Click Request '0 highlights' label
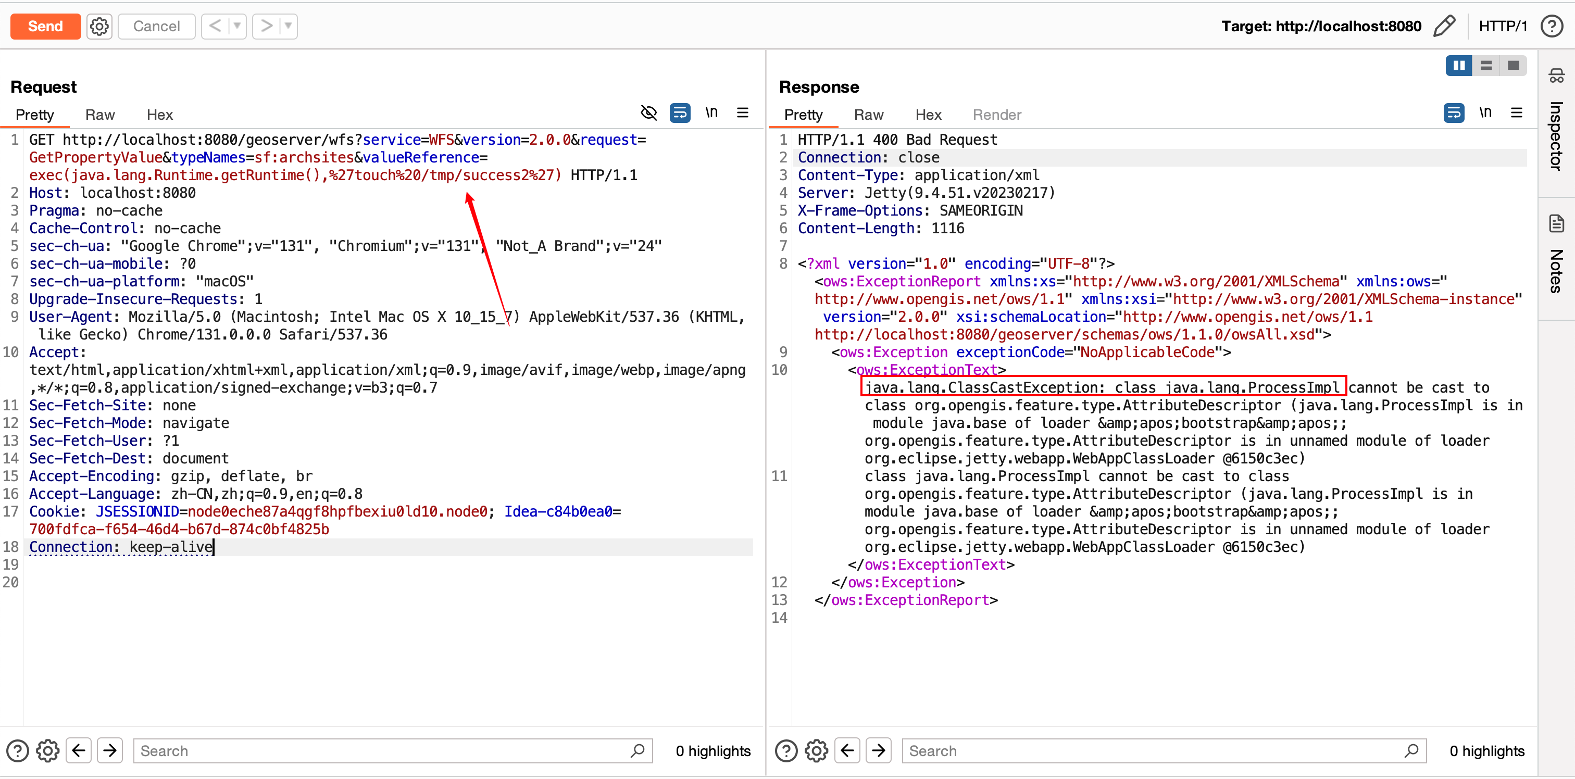1575x779 pixels. pos(713,751)
